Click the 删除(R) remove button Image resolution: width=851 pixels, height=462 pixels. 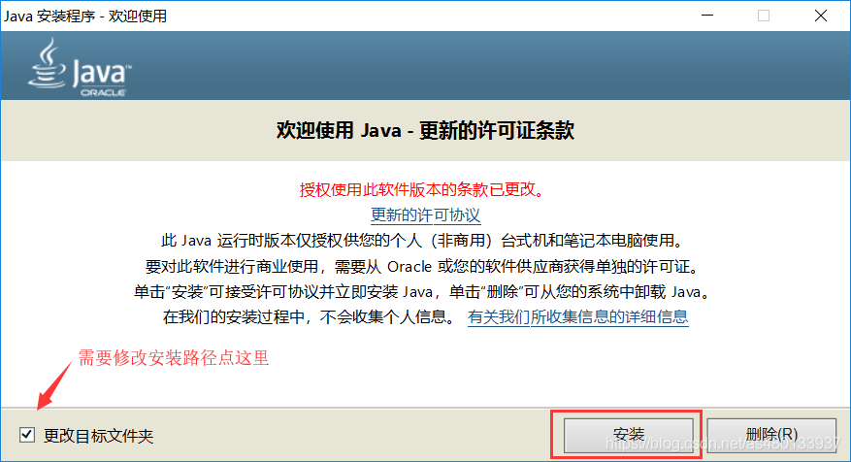point(771,435)
